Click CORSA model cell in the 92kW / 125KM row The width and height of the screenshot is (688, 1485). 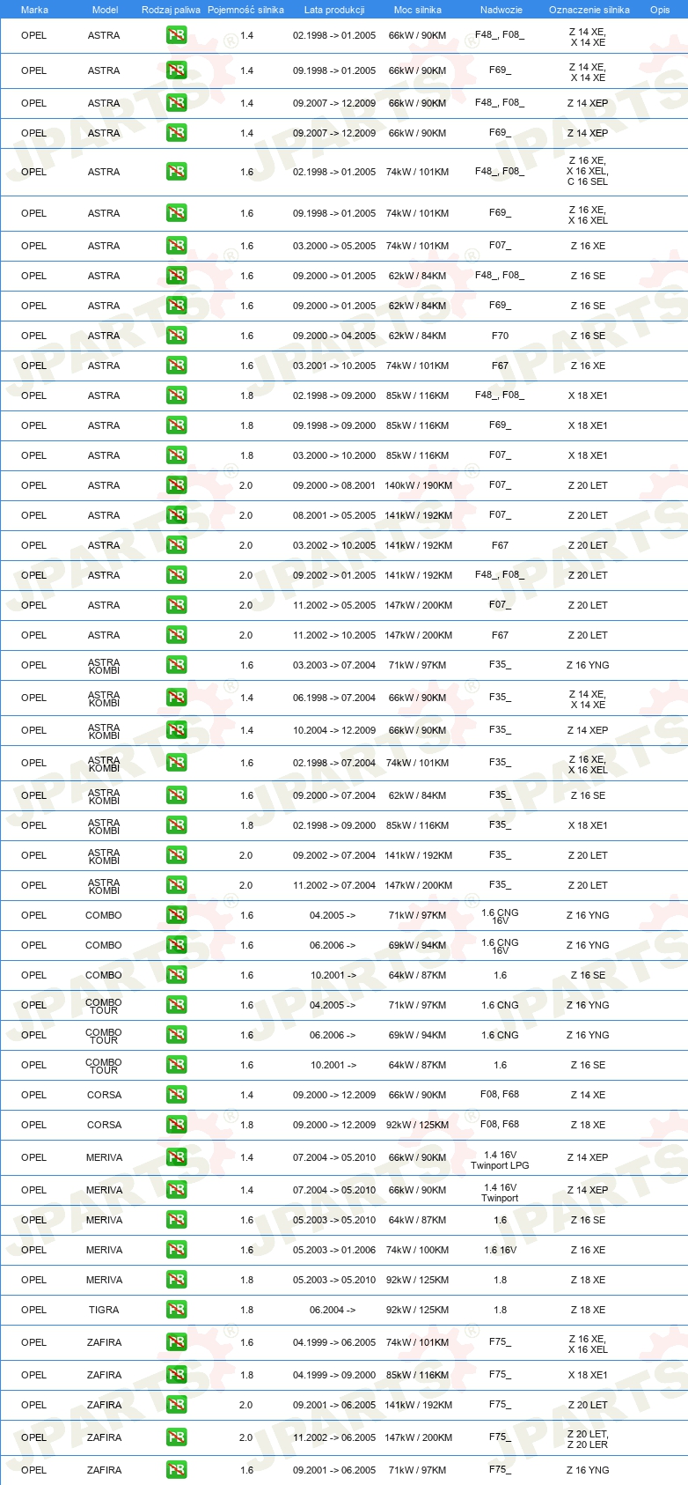pos(104,1125)
